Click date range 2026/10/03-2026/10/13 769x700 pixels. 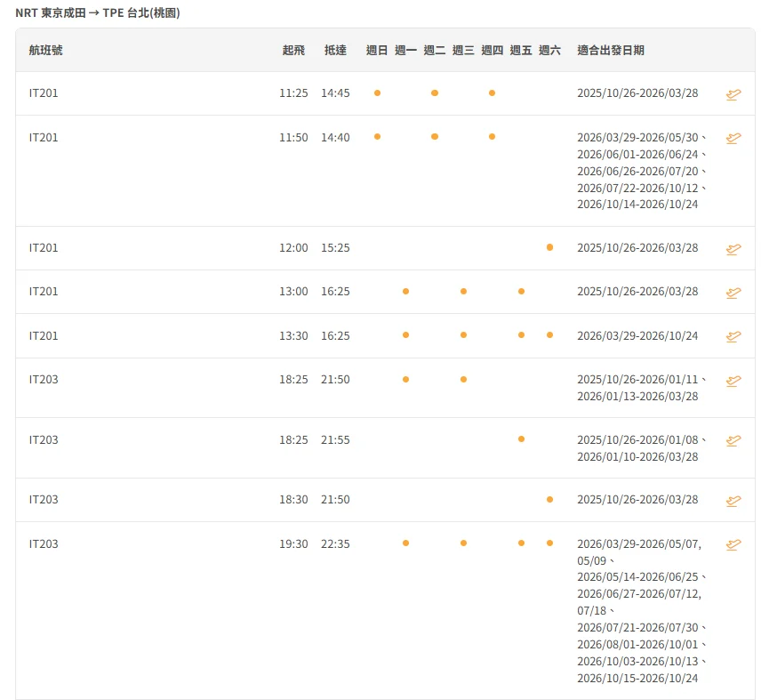637,661
